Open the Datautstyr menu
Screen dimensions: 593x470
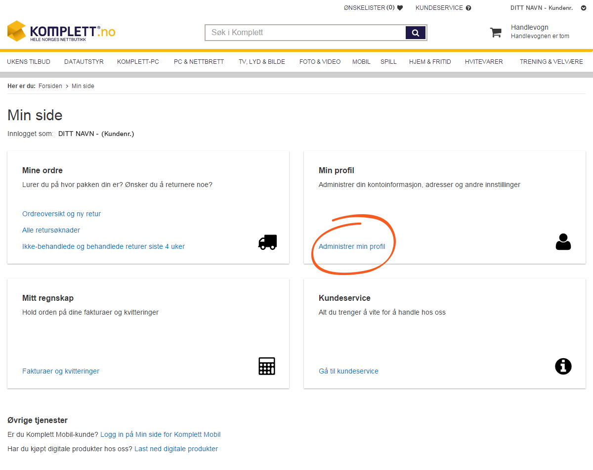pyautogui.click(x=84, y=62)
